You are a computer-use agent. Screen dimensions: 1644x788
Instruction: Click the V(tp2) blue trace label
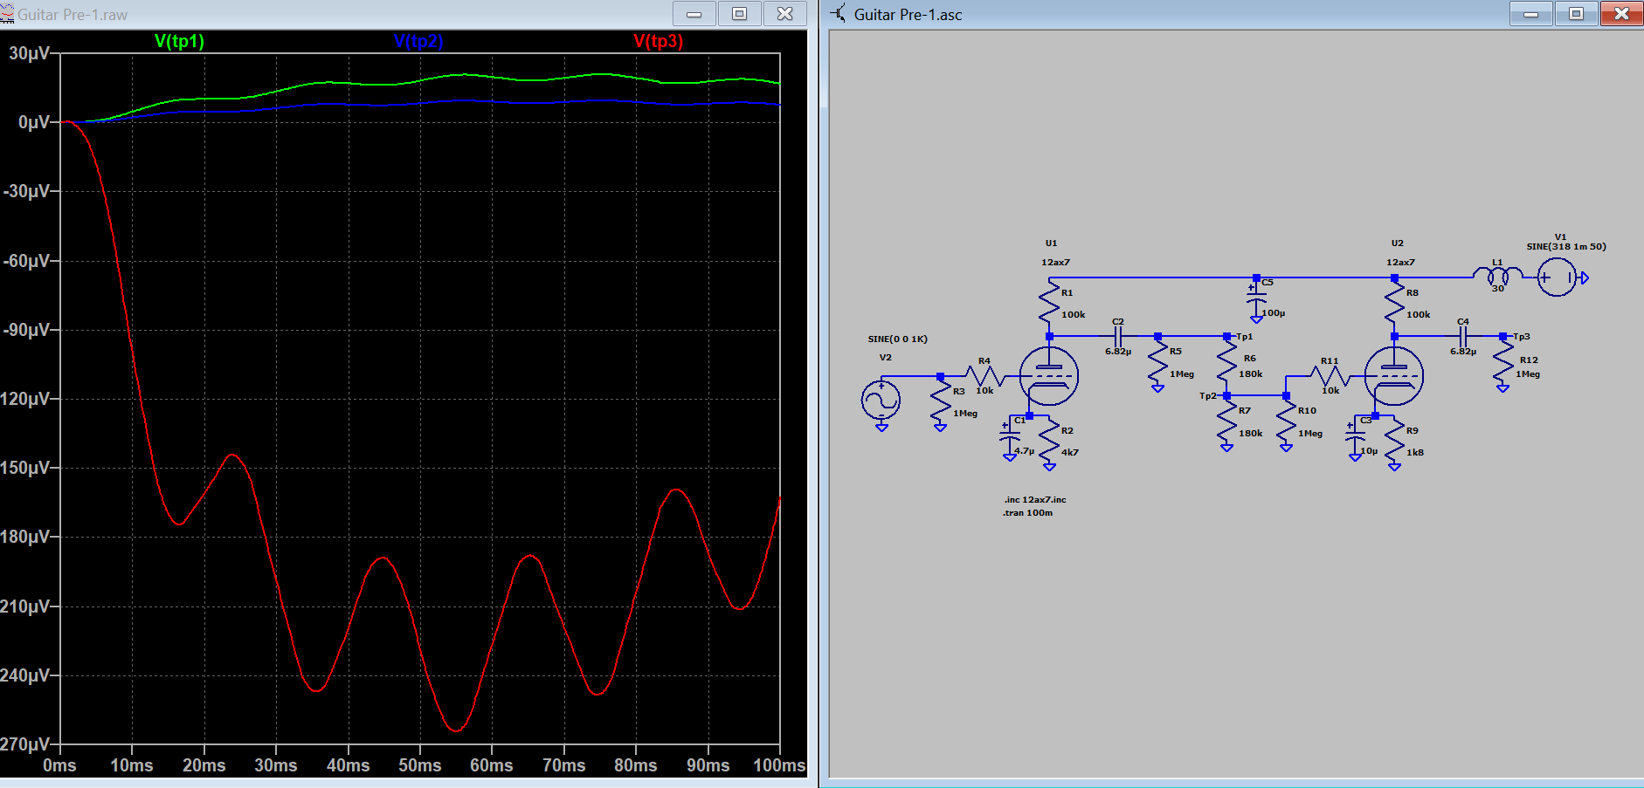tap(418, 41)
